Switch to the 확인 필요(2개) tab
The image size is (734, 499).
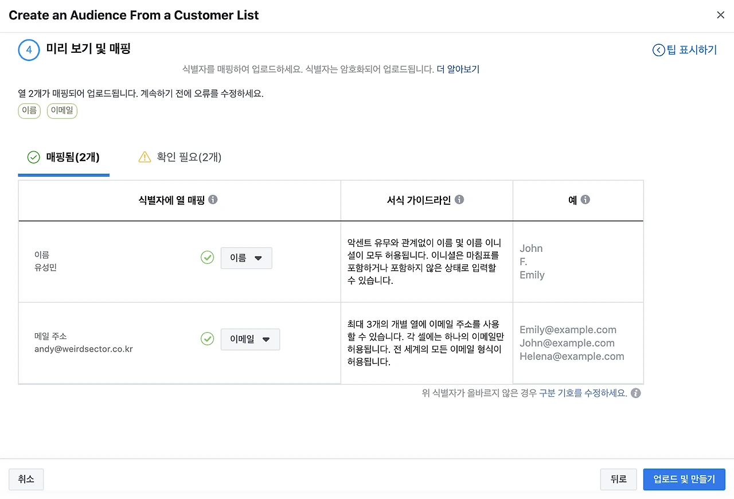coord(180,157)
